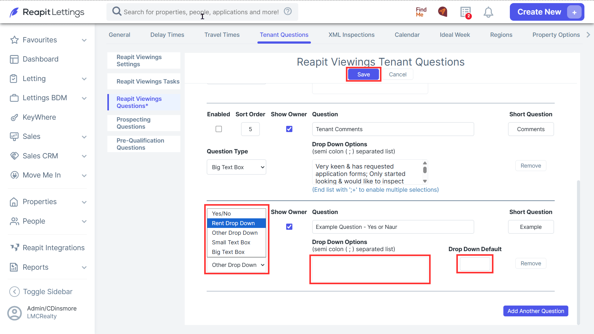
Task: Uncheck Show Owner for Example Question
Action: (x=289, y=227)
